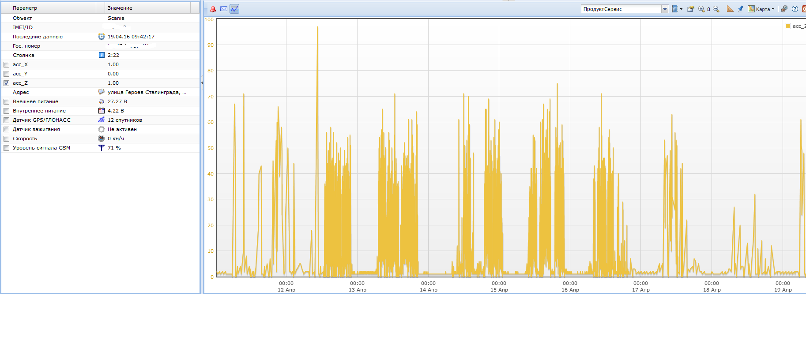806x337 pixels.
Task: Click the blue pushpin icon
Action: (740, 9)
